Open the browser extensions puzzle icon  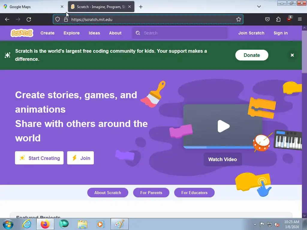click(x=278, y=19)
